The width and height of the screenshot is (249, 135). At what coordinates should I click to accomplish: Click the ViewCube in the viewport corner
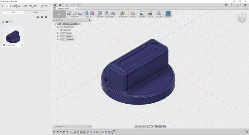(242, 17)
